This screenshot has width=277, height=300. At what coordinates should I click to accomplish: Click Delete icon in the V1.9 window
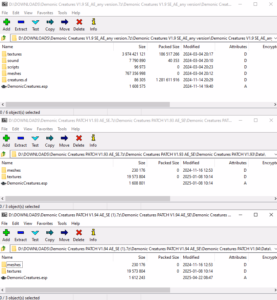pos(79,22)
